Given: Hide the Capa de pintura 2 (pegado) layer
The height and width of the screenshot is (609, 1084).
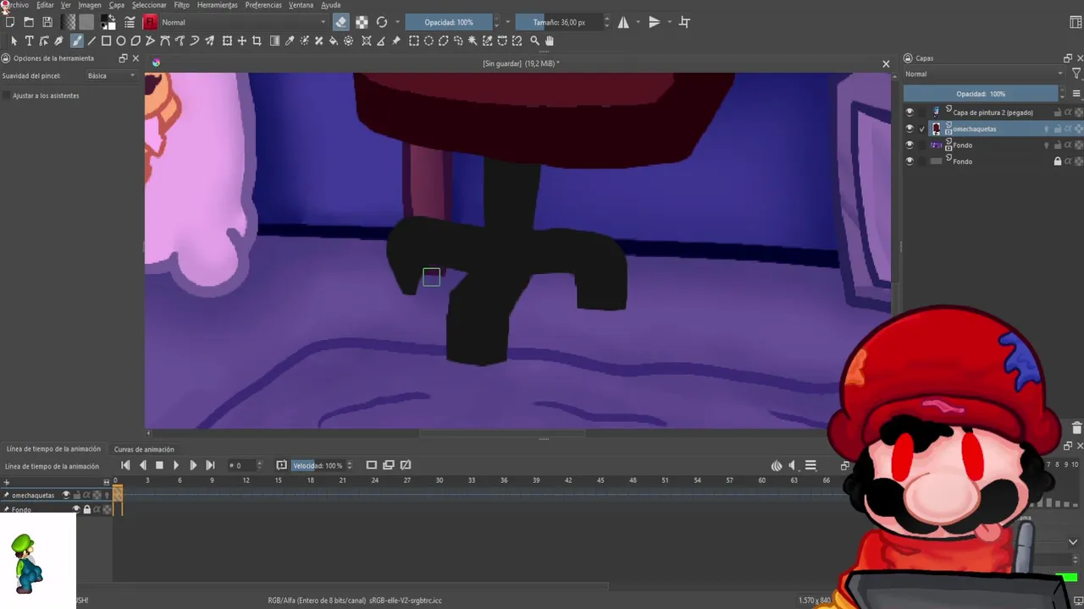Looking at the screenshot, I should point(910,112).
